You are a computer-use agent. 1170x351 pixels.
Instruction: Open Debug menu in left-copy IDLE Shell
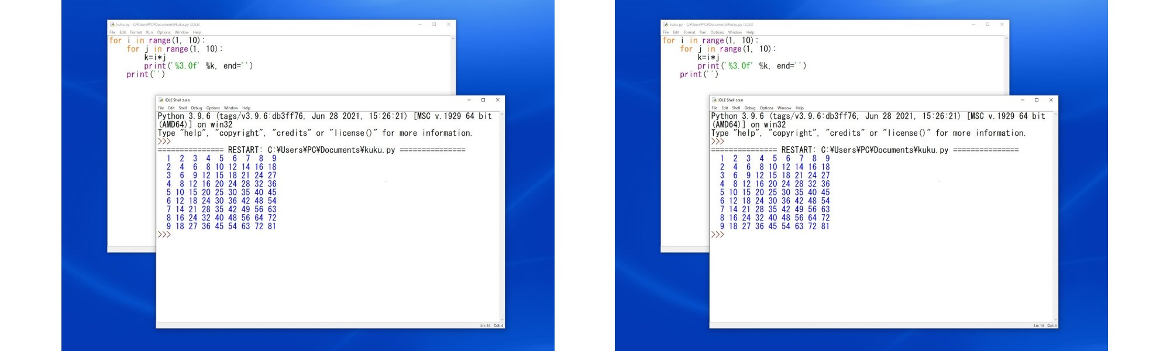click(197, 108)
